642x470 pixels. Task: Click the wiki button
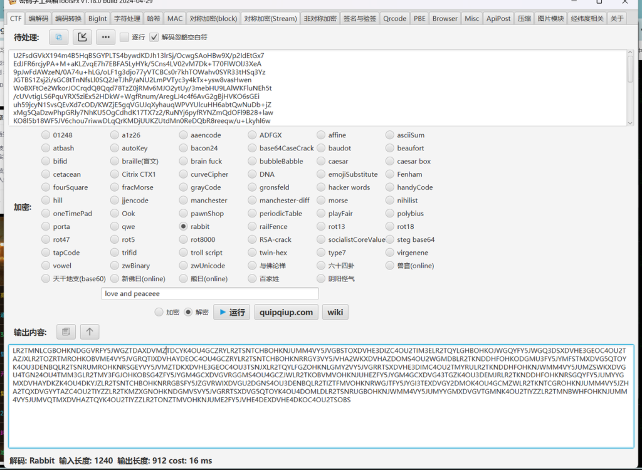pos(335,312)
